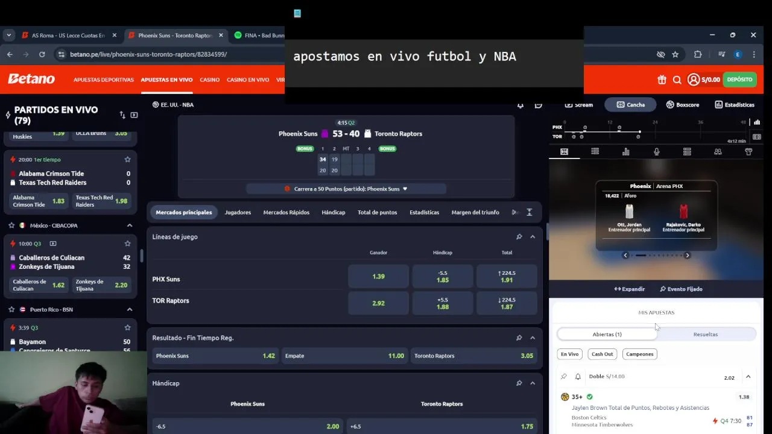The width and height of the screenshot is (772, 434).
Task: Select the bar graph stats icon in tracker
Action: click(626, 152)
